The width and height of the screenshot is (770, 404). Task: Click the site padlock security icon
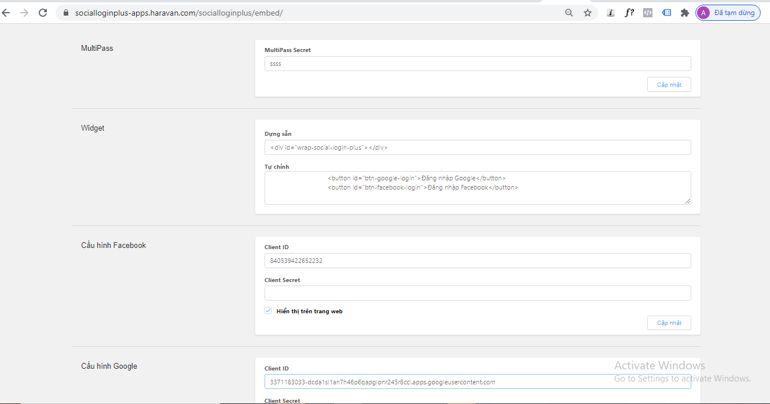(x=66, y=13)
